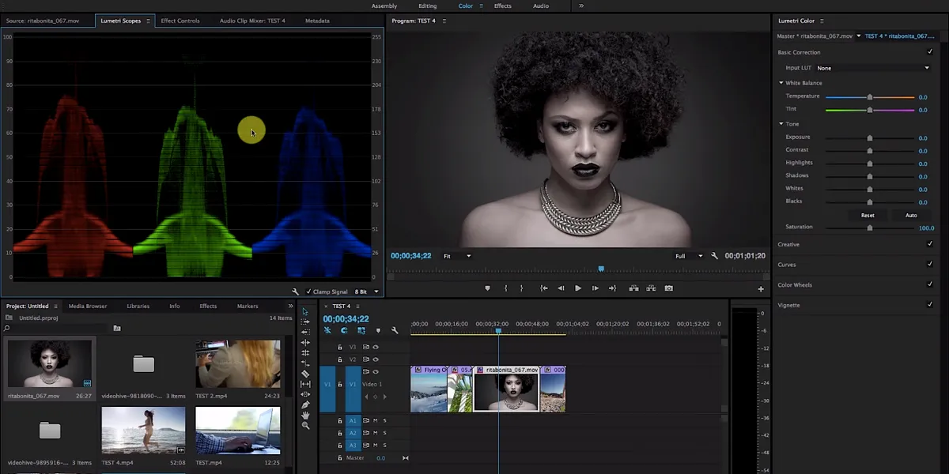This screenshot has width=949, height=474.
Task: Switch to Assembly workspace
Action: (x=384, y=6)
